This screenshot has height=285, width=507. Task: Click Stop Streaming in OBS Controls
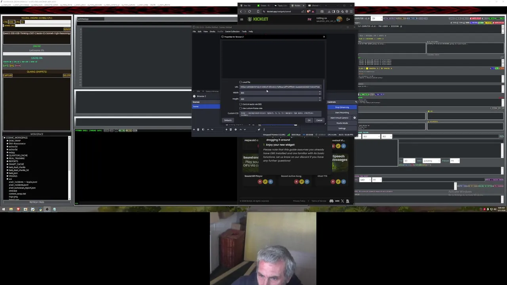tap(342, 107)
